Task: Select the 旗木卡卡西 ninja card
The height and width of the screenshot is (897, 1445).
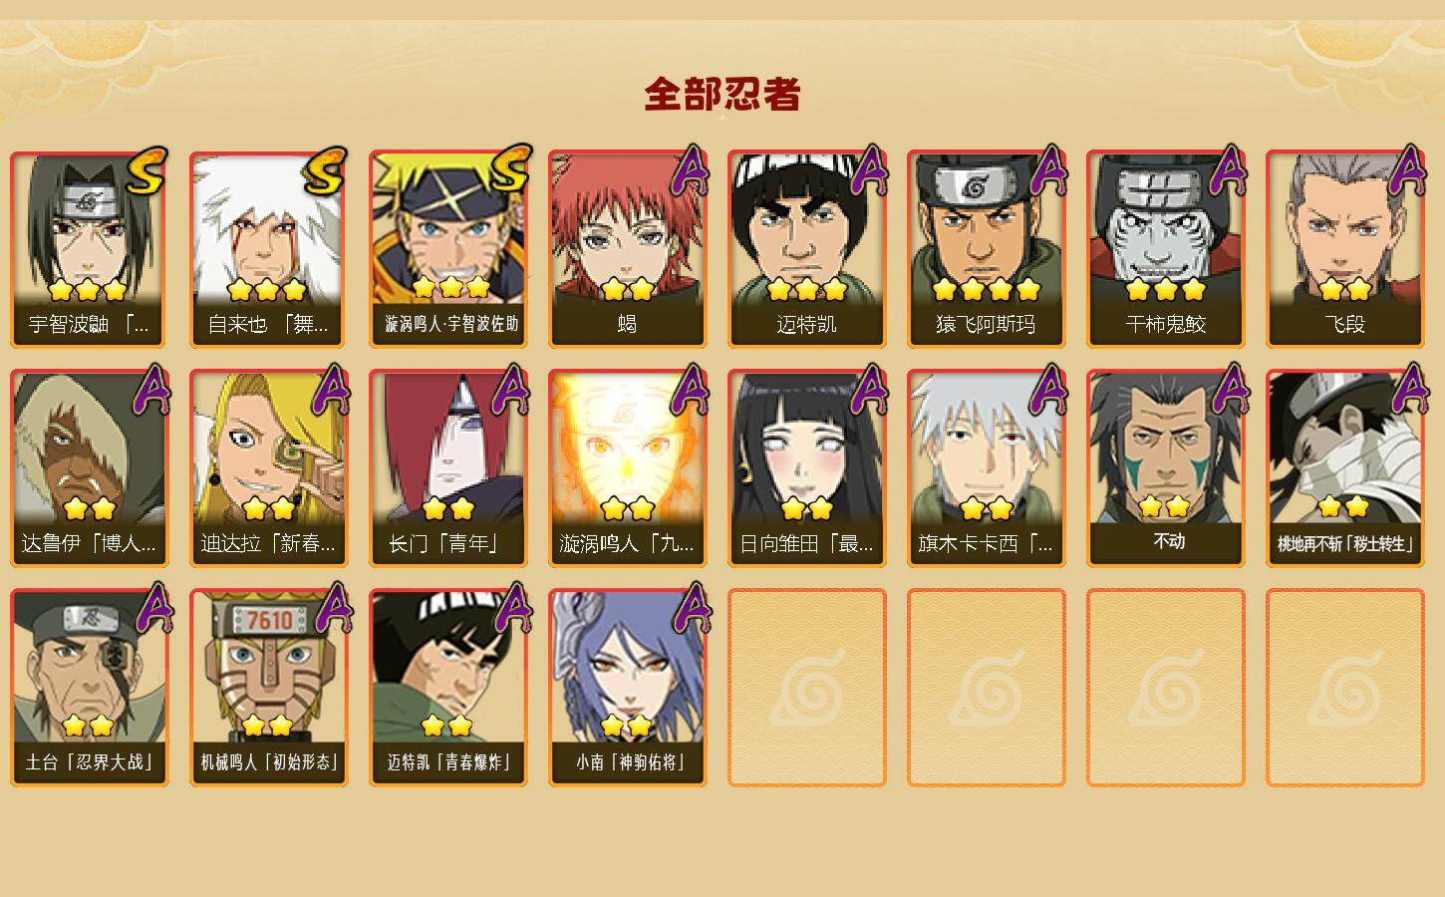Action: pos(987,468)
